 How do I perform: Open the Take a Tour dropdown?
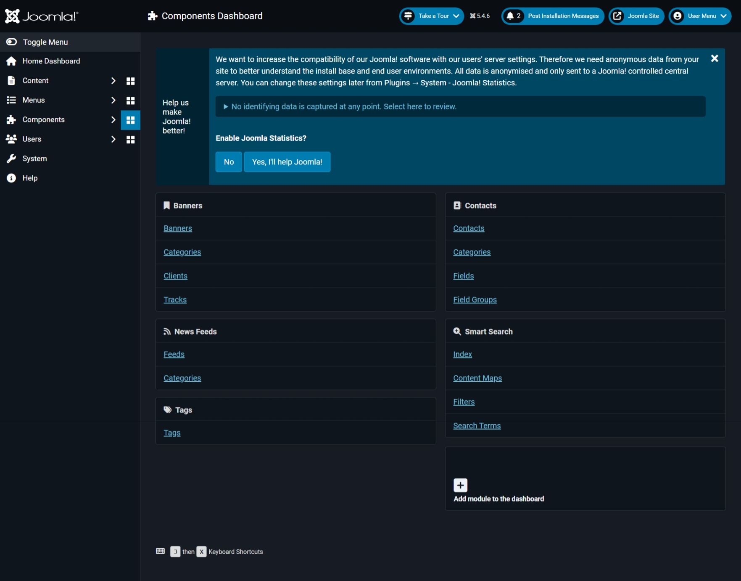click(x=432, y=16)
